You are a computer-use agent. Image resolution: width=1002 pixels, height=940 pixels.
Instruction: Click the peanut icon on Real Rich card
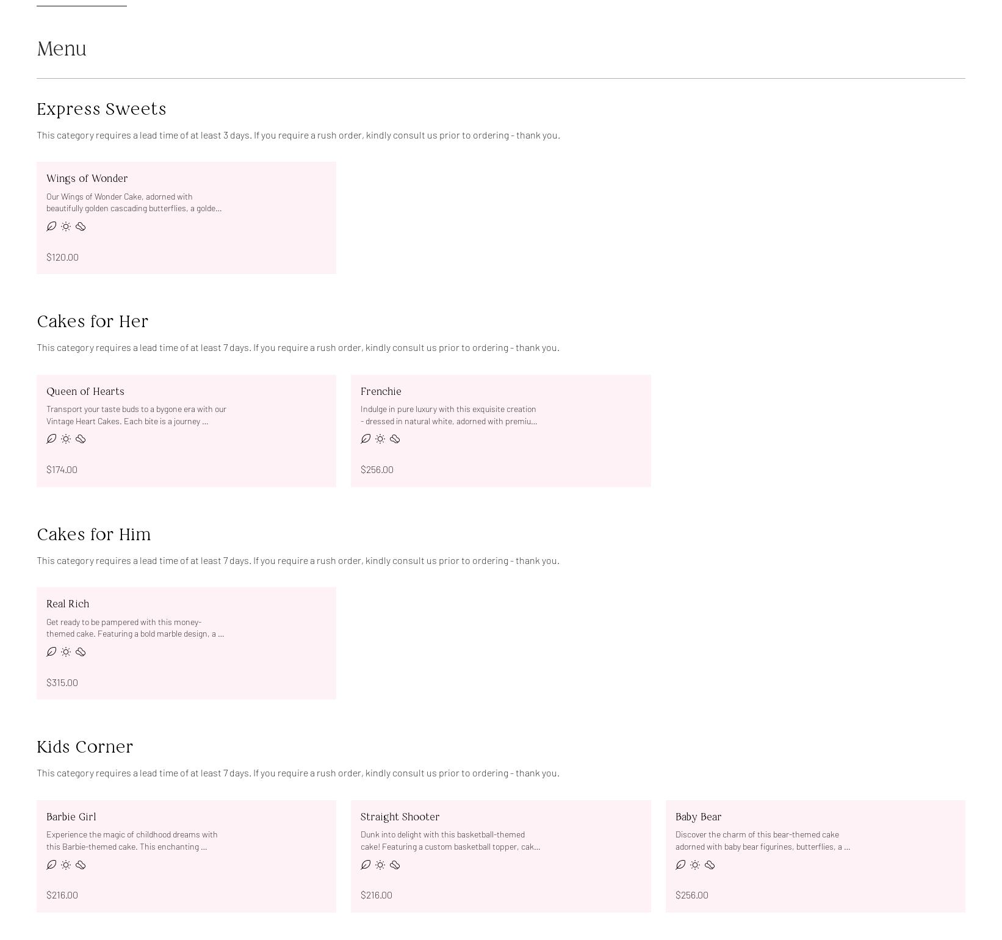click(x=81, y=652)
